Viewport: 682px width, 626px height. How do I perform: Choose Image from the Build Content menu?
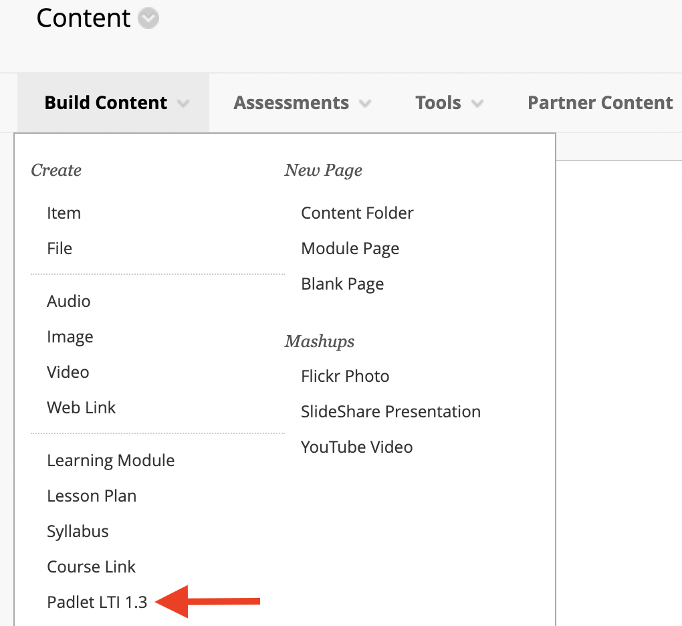pos(70,337)
